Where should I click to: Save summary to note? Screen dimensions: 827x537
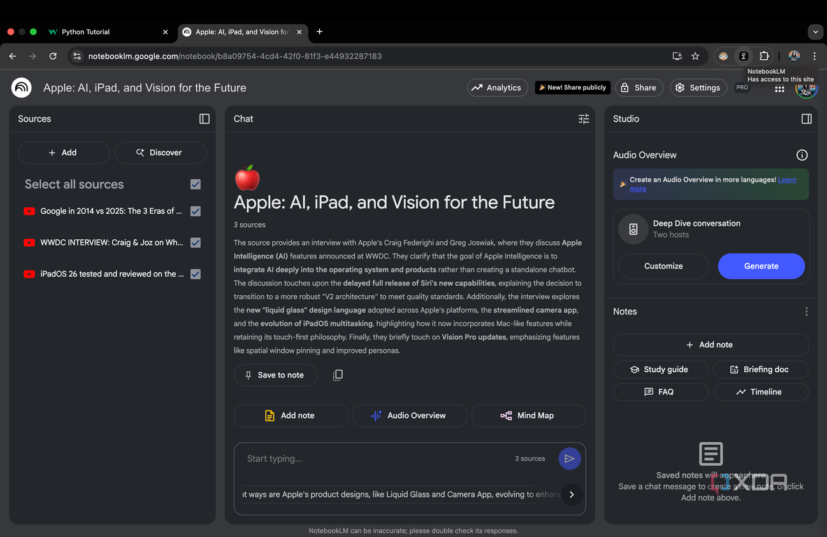point(275,375)
